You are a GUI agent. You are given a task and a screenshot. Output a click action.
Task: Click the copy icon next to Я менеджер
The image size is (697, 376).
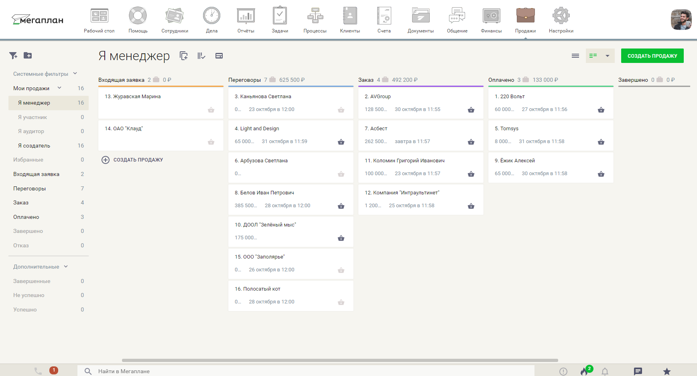(184, 56)
